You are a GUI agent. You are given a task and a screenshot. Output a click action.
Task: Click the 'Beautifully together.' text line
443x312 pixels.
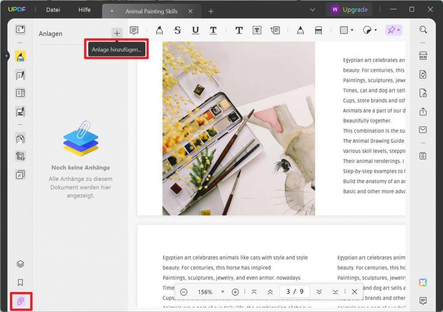click(x=367, y=121)
